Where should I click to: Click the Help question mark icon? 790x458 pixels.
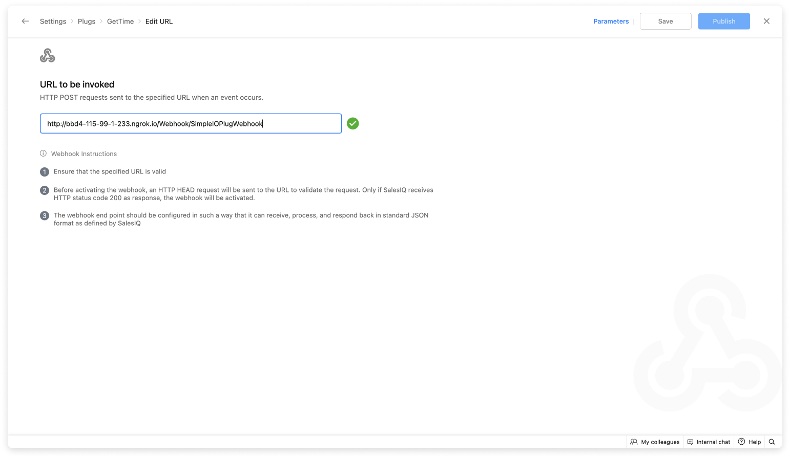pos(741,442)
